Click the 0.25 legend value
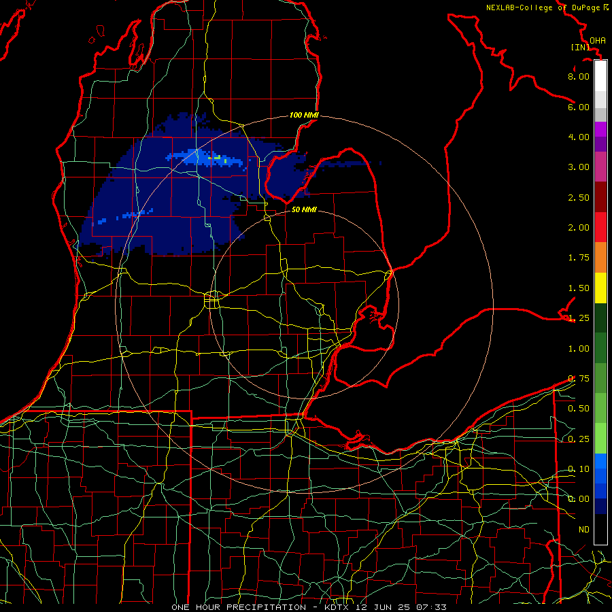 [579, 439]
